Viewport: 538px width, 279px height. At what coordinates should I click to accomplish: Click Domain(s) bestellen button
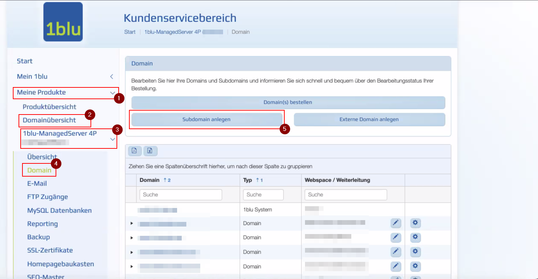point(288,102)
